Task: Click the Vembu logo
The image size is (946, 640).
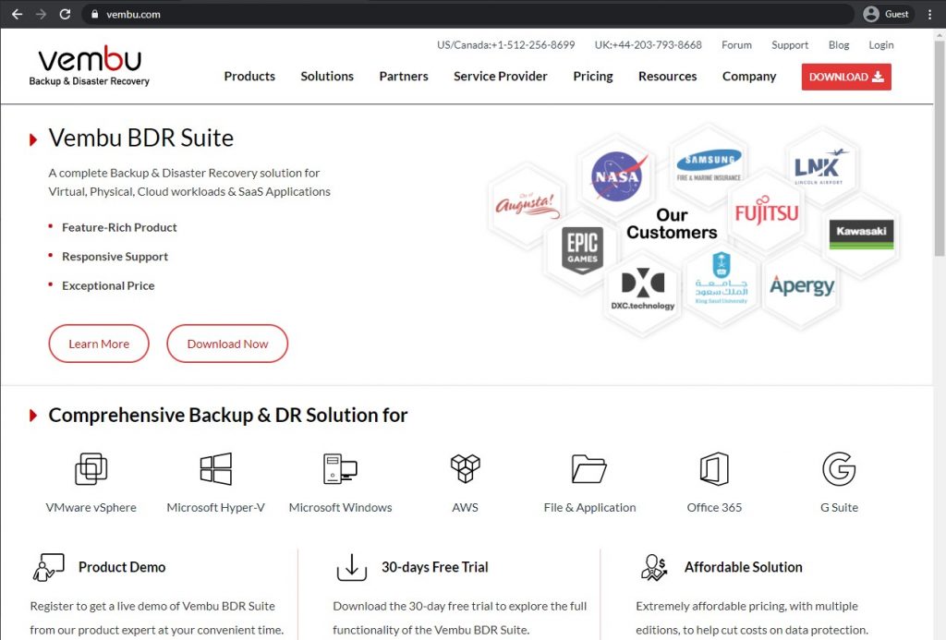Action: click(90, 66)
